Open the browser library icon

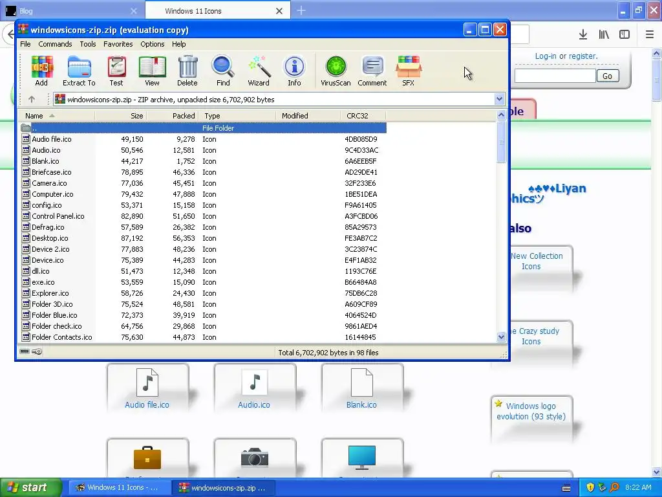[604, 35]
